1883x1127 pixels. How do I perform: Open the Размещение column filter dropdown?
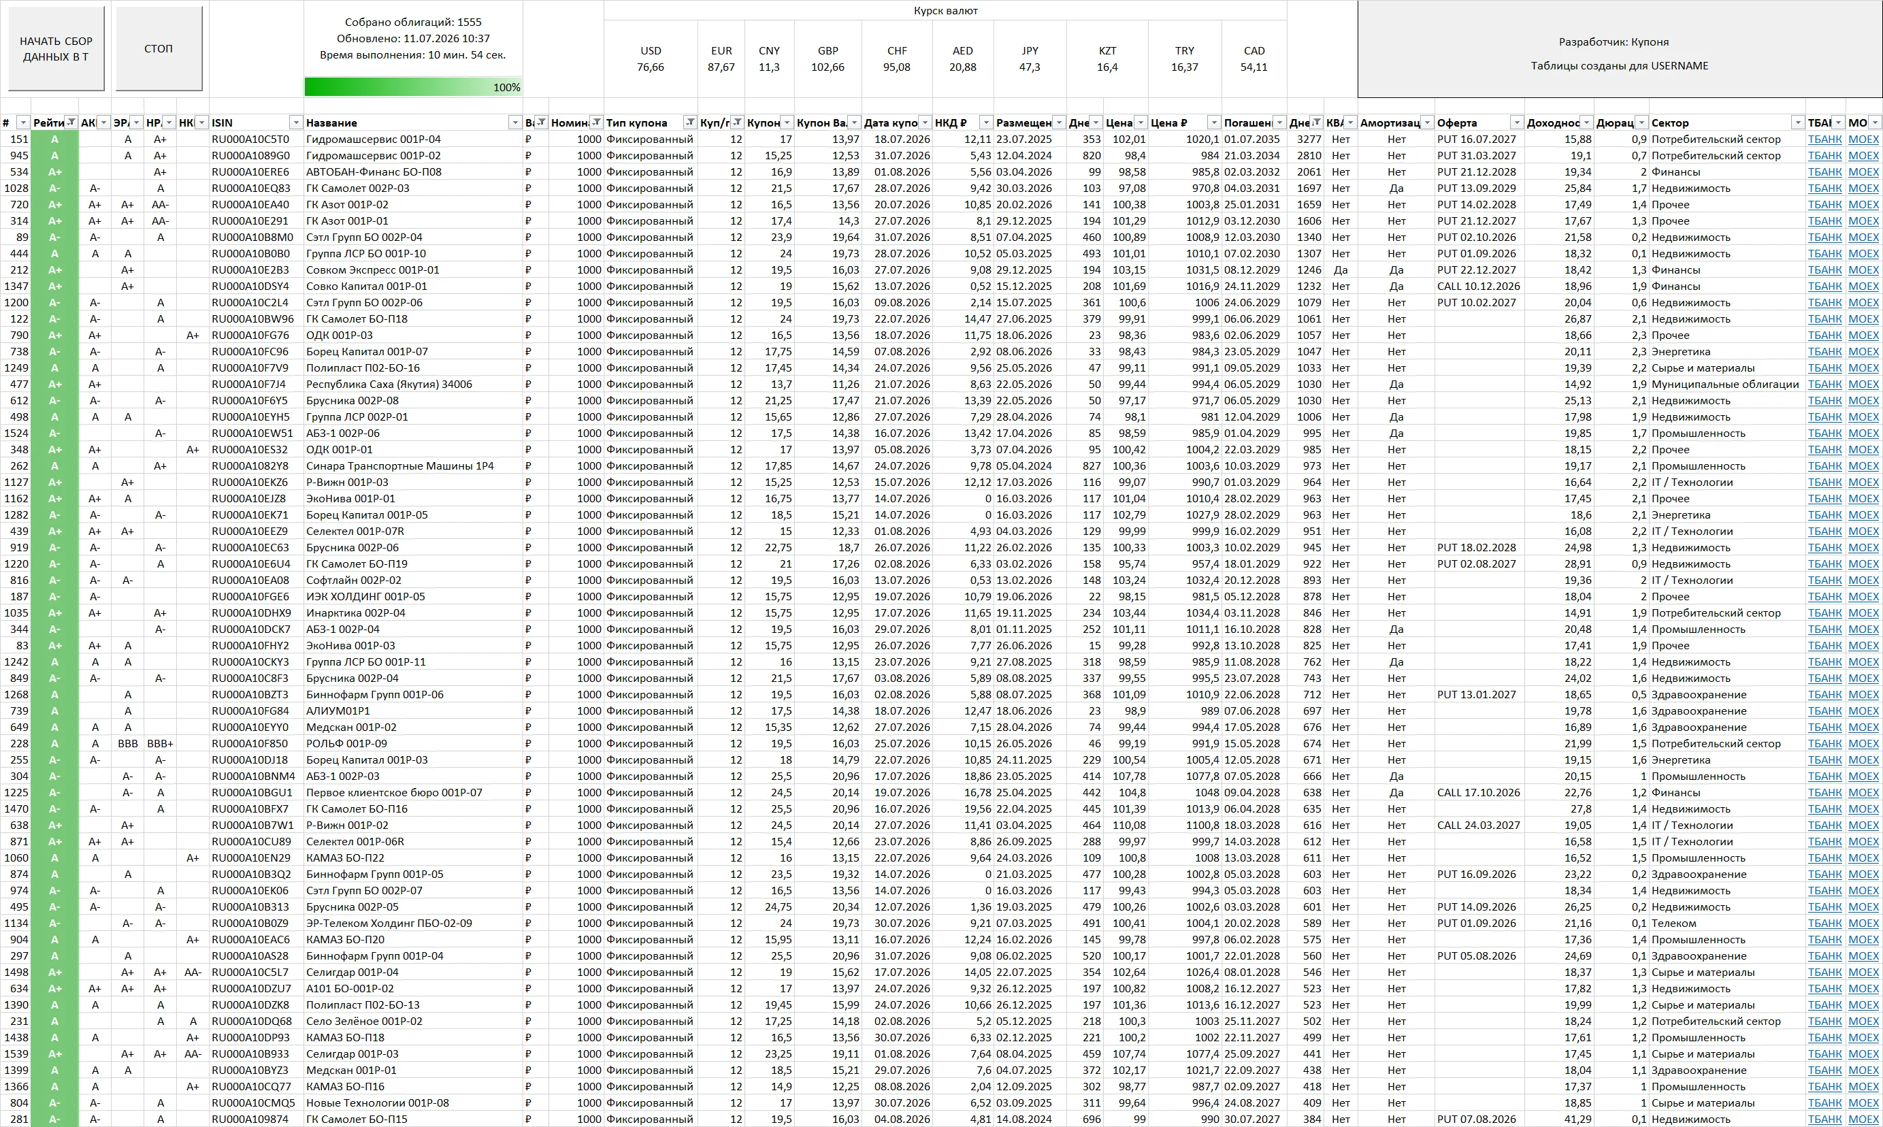1058,123
